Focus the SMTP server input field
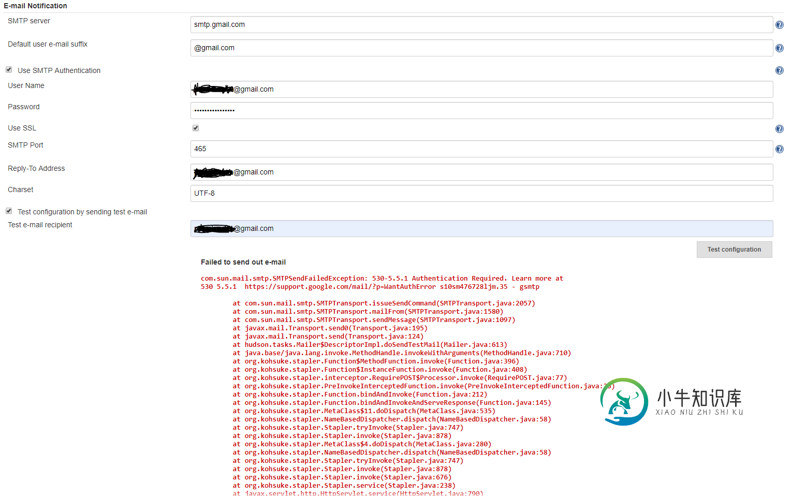The image size is (792, 496). pos(481,24)
